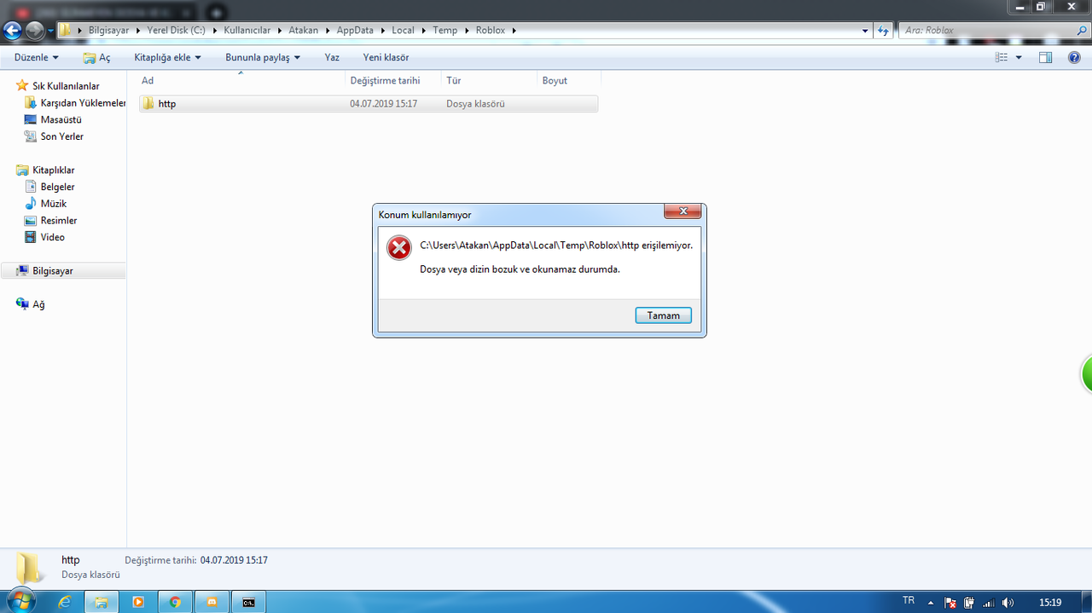Click the Windows Explorer taskbar icon

[102, 602]
